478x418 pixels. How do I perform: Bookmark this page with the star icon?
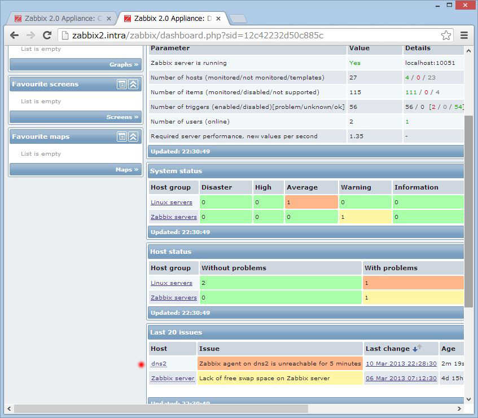pyautogui.click(x=446, y=36)
